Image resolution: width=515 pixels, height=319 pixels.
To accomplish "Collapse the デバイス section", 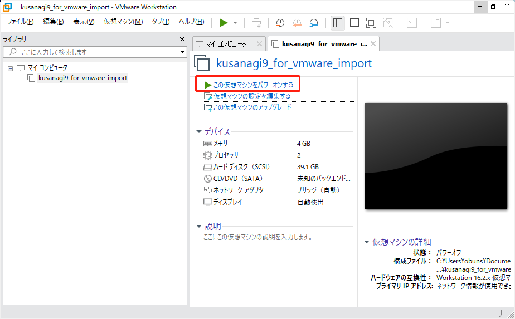I will tap(199, 131).
